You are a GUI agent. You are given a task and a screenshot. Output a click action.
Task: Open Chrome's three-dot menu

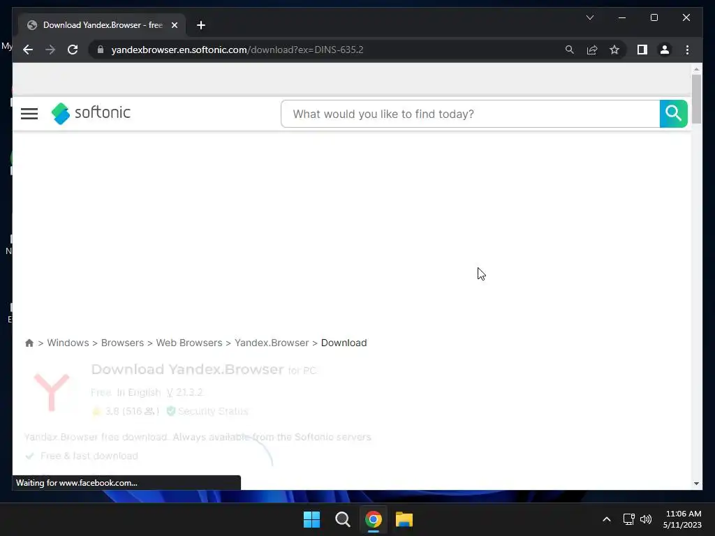(x=687, y=50)
